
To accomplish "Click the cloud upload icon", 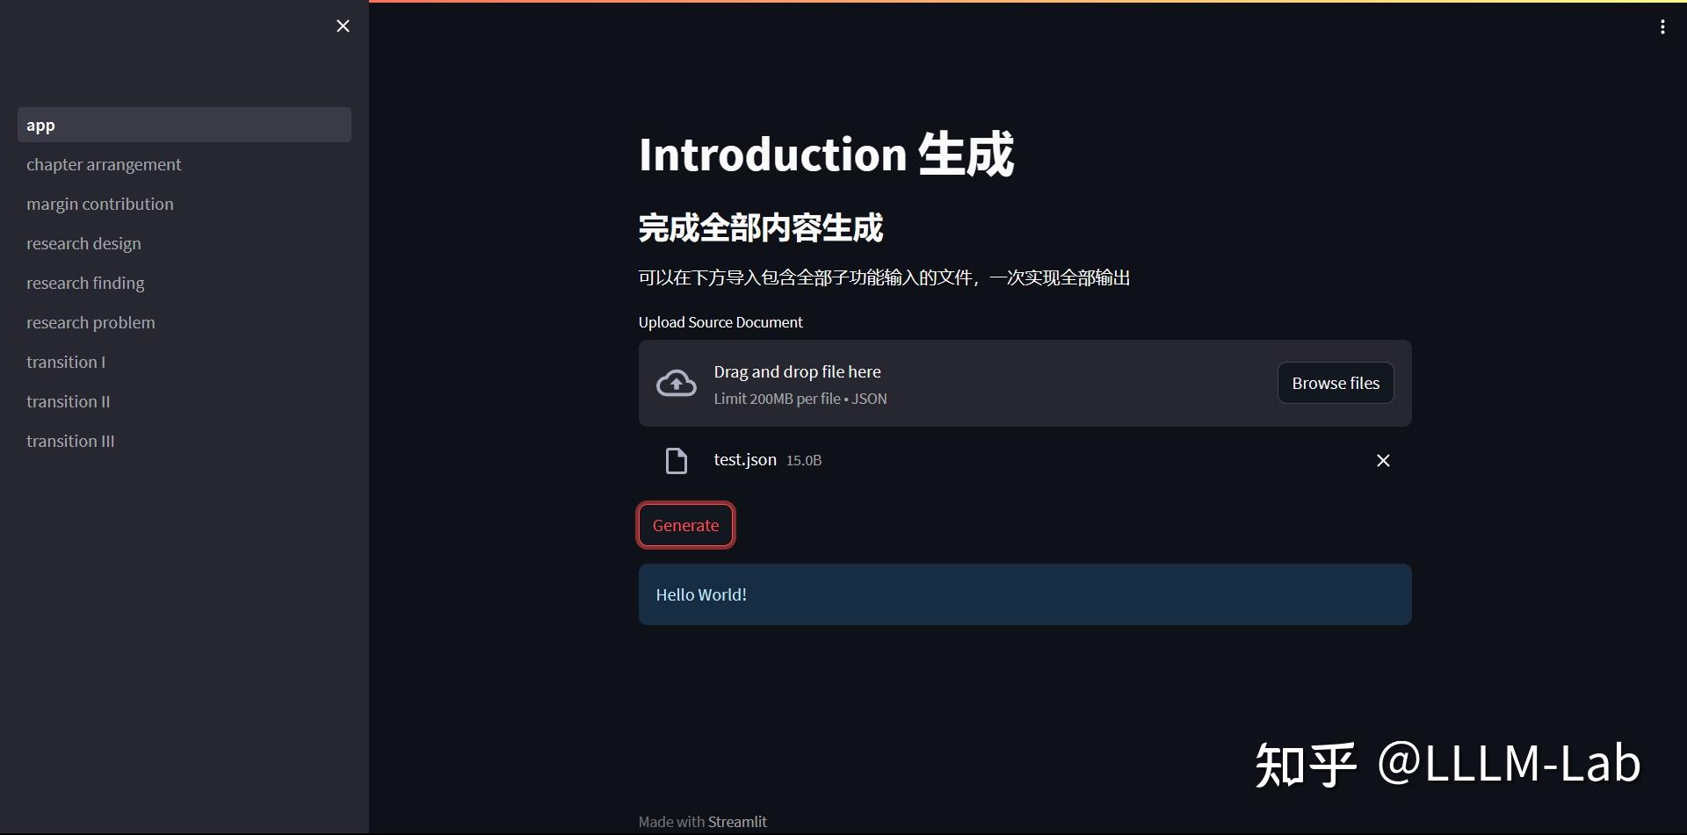I will [676, 383].
